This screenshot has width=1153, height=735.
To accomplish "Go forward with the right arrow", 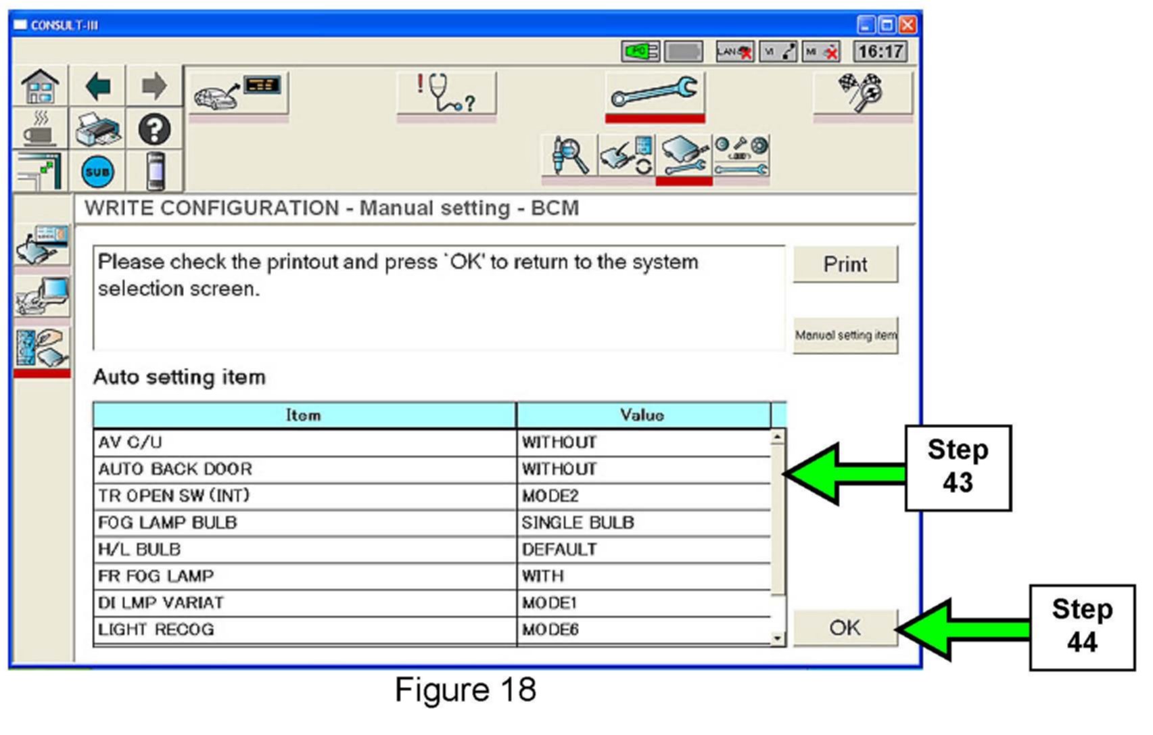I will [154, 87].
